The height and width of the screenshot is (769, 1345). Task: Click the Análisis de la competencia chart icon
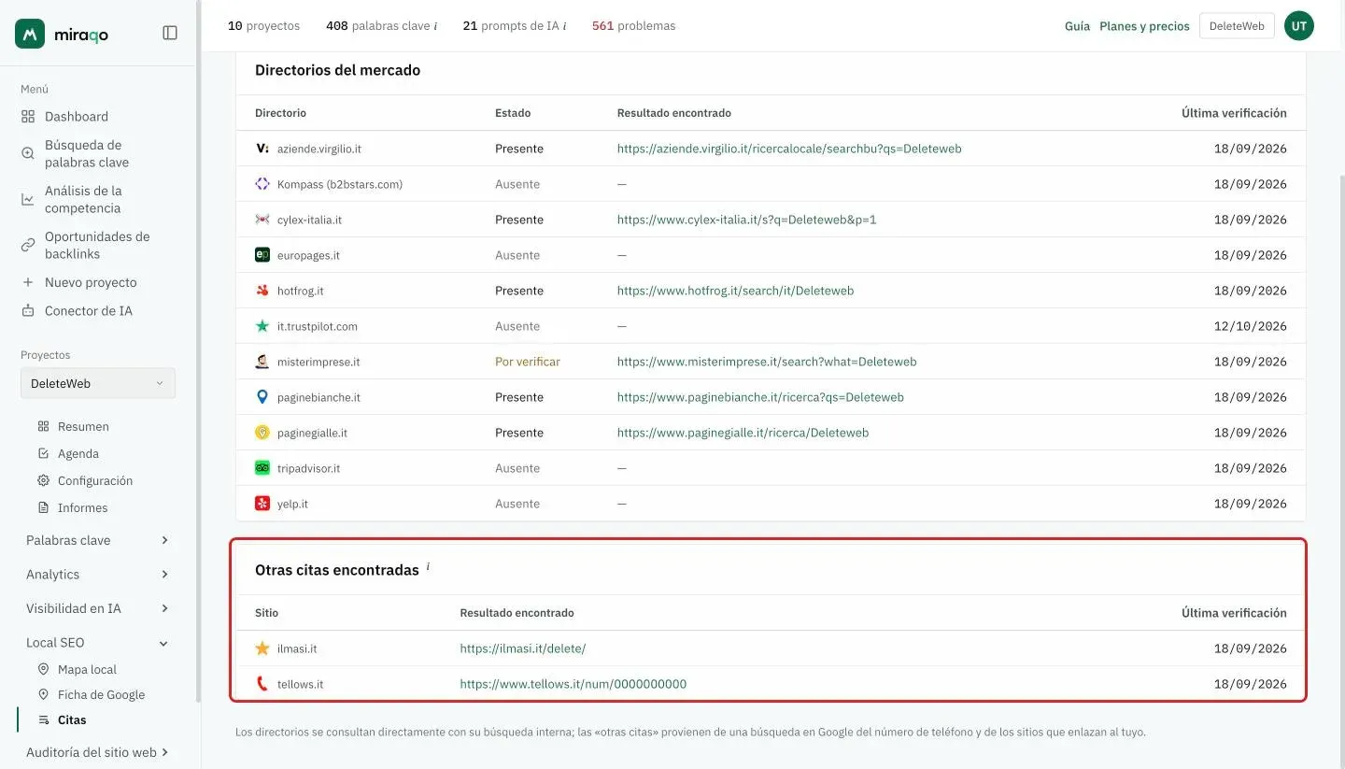tap(28, 199)
